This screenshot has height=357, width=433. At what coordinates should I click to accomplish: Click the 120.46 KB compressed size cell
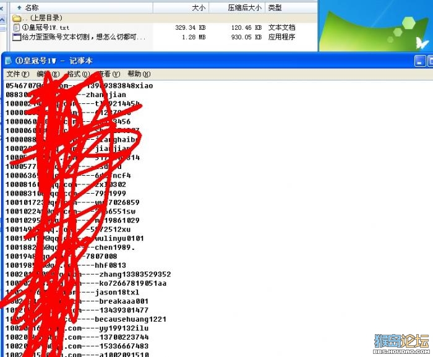pos(246,28)
